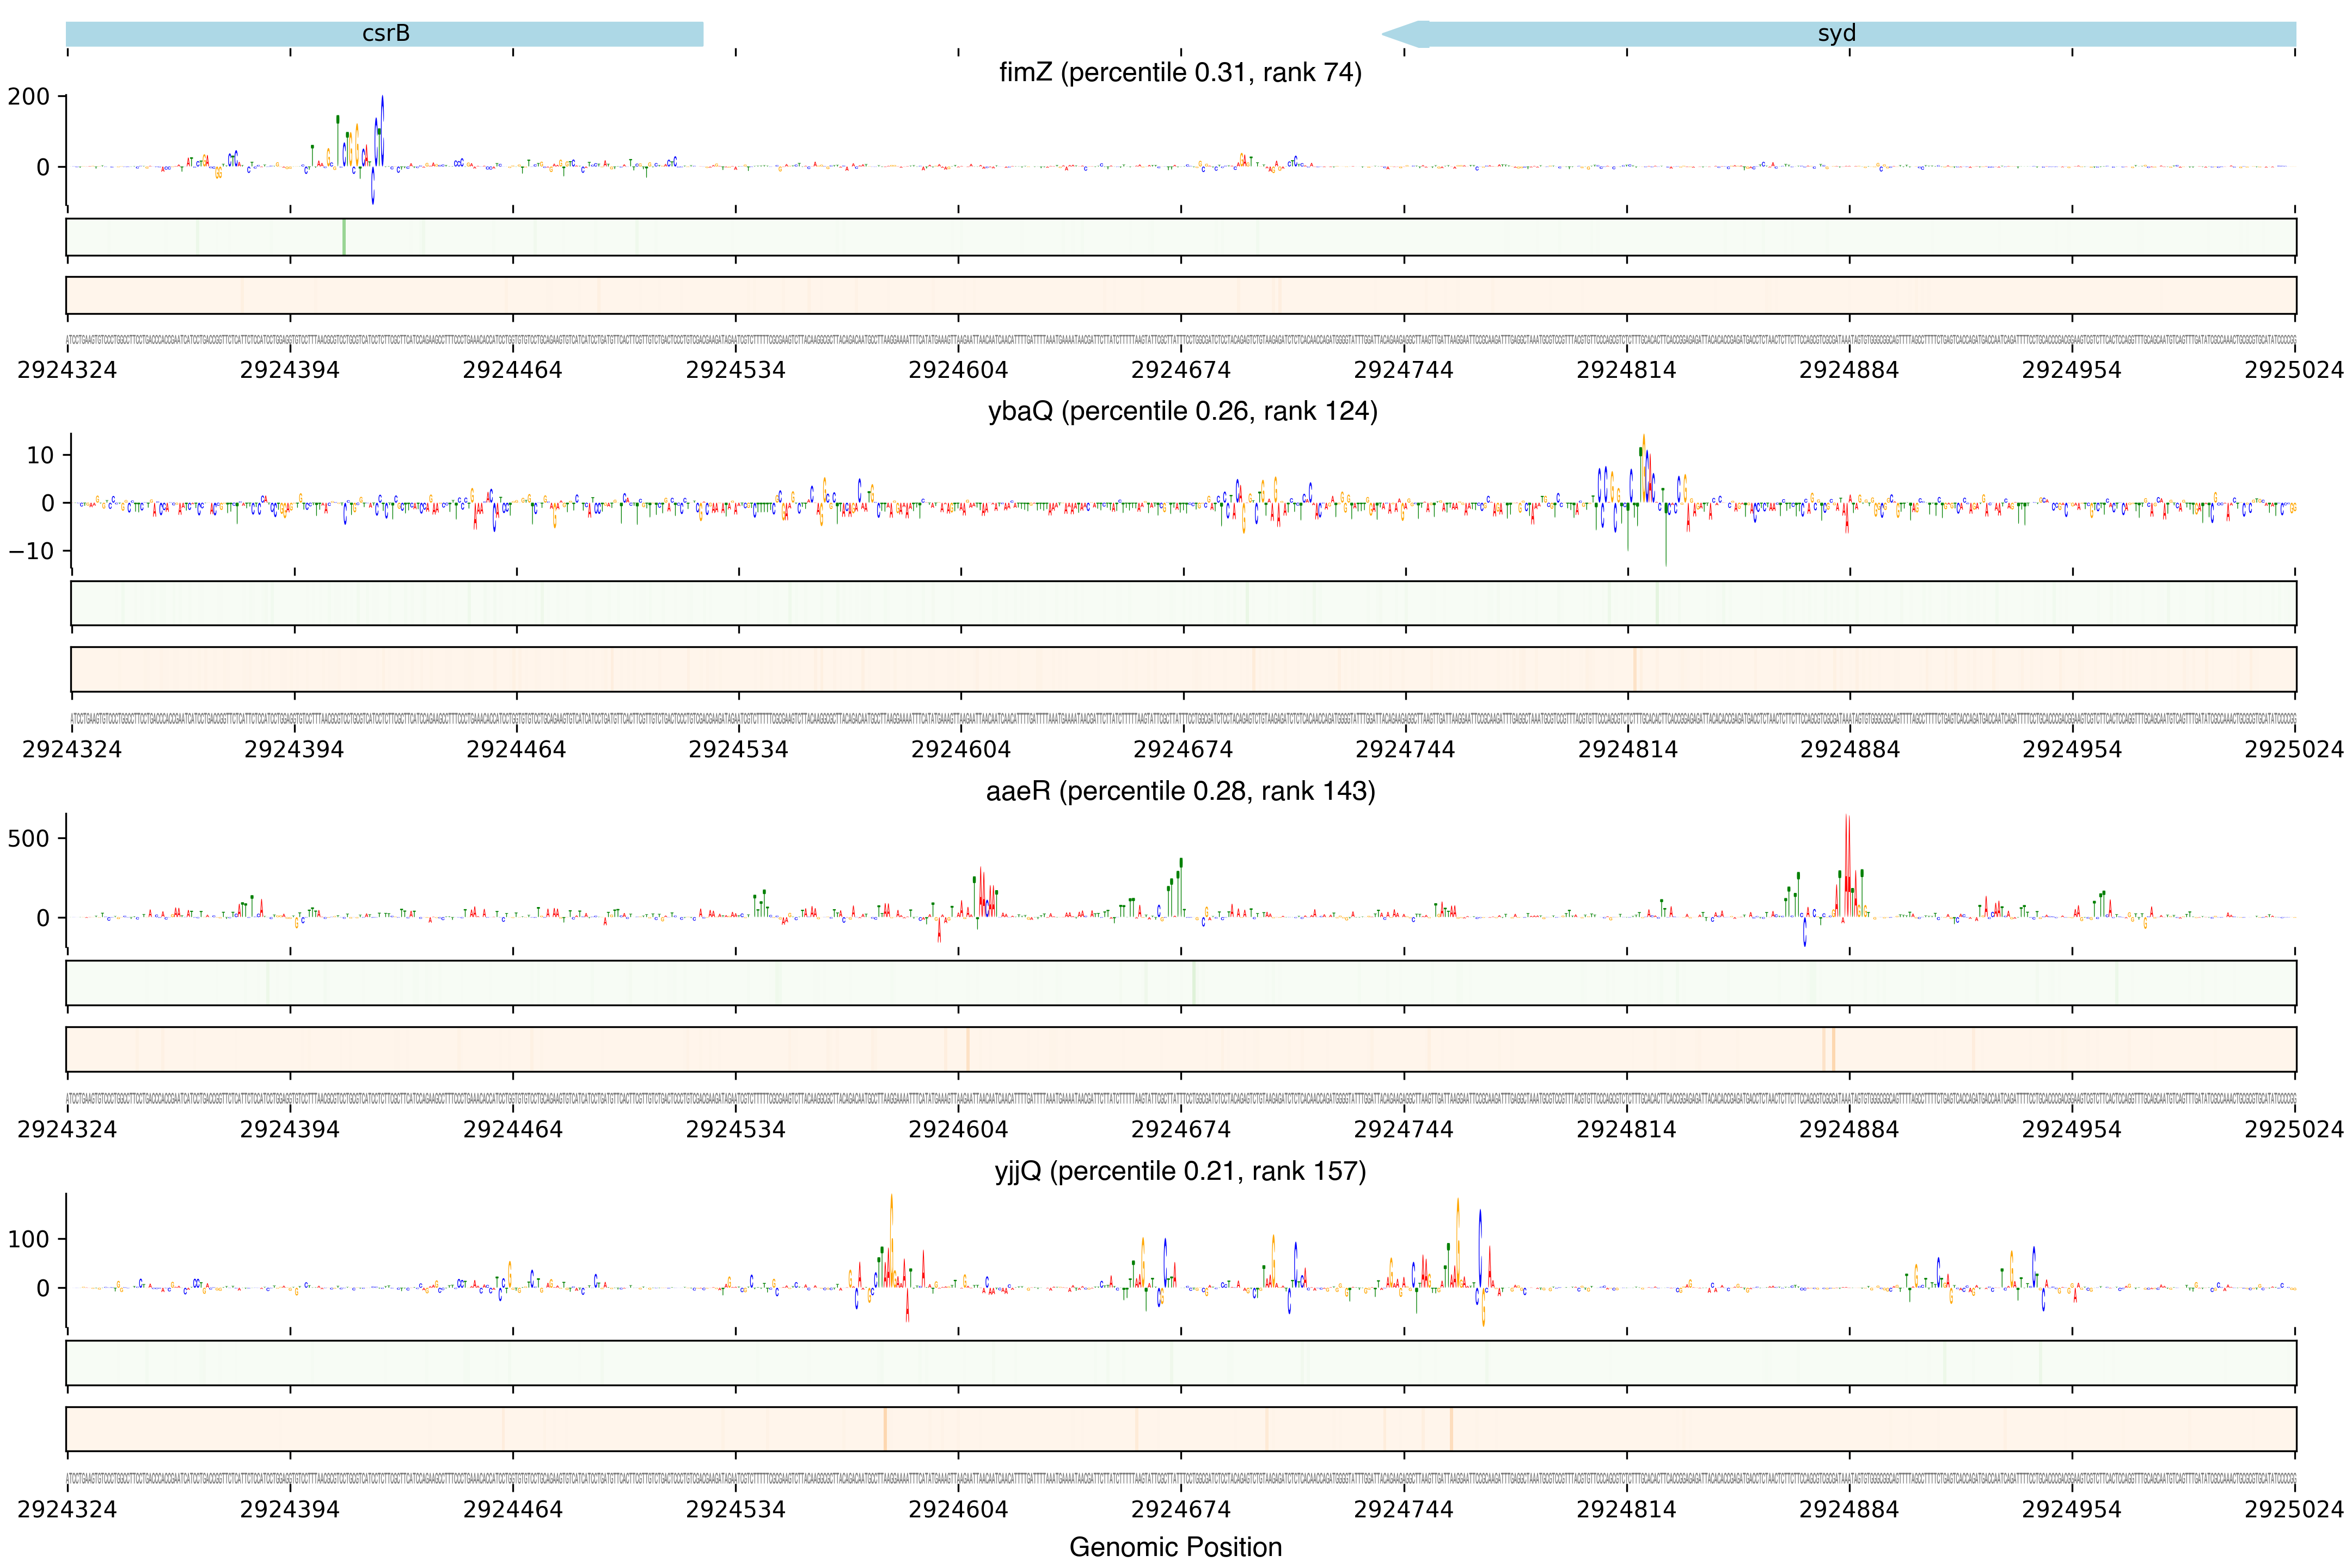The height and width of the screenshot is (1568, 2352).
Task: Click the orange heatmap strip under aaeR
Action: click(1180, 1049)
